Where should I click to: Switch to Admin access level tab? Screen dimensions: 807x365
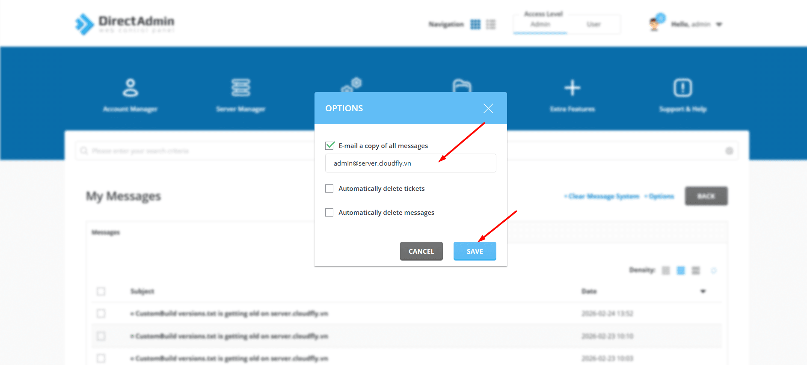[540, 24]
